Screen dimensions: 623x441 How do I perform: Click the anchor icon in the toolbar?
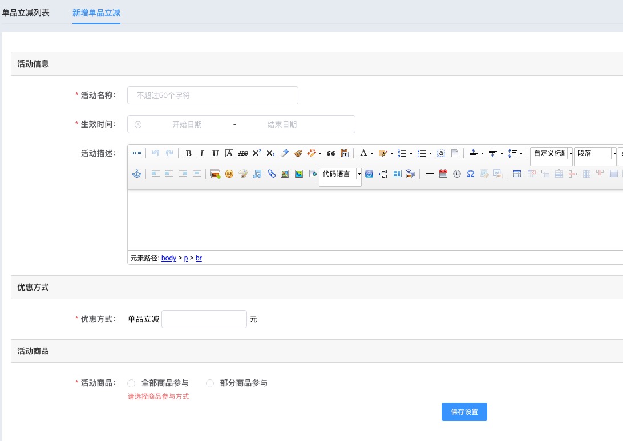(137, 174)
